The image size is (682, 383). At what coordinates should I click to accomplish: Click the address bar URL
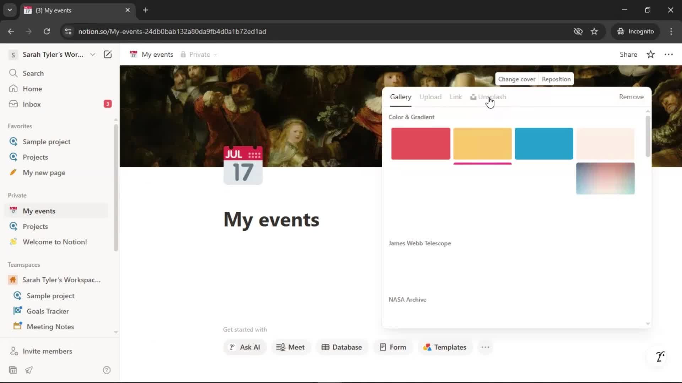(x=172, y=31)
